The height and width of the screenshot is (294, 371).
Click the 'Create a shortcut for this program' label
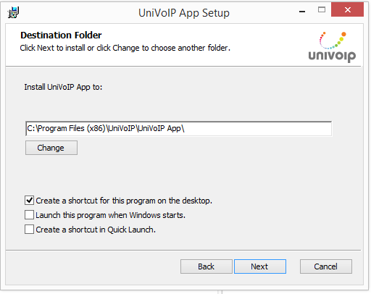coord(124,201)
